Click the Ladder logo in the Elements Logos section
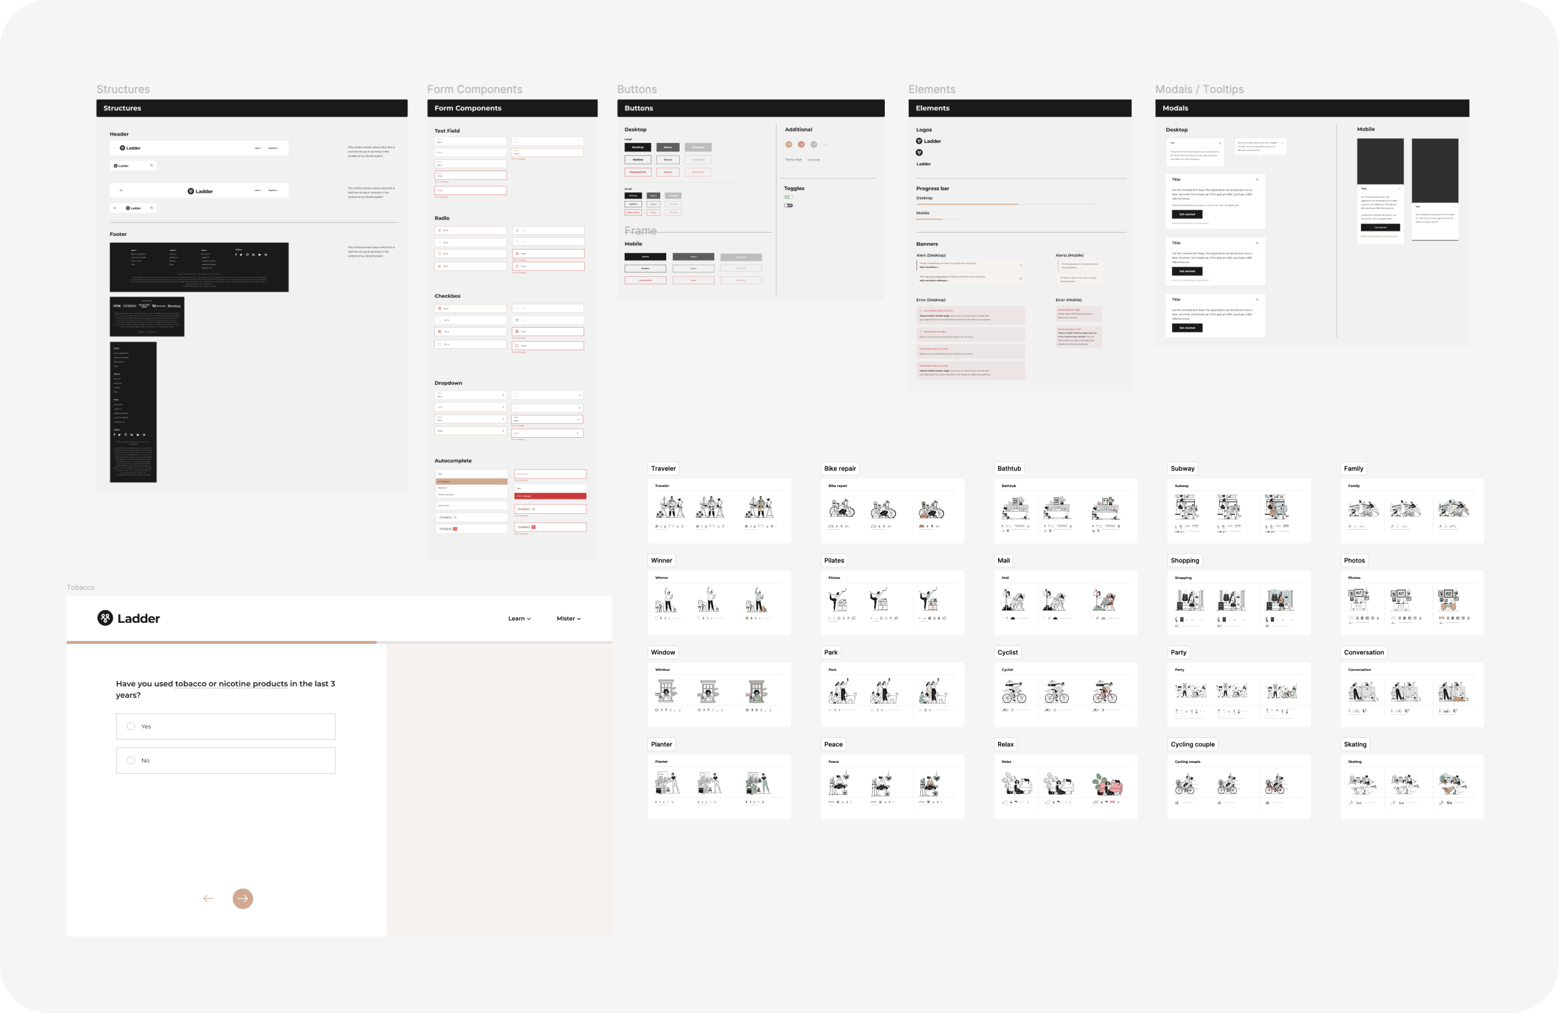1559x1013 pixels. [x=929, y=140]
